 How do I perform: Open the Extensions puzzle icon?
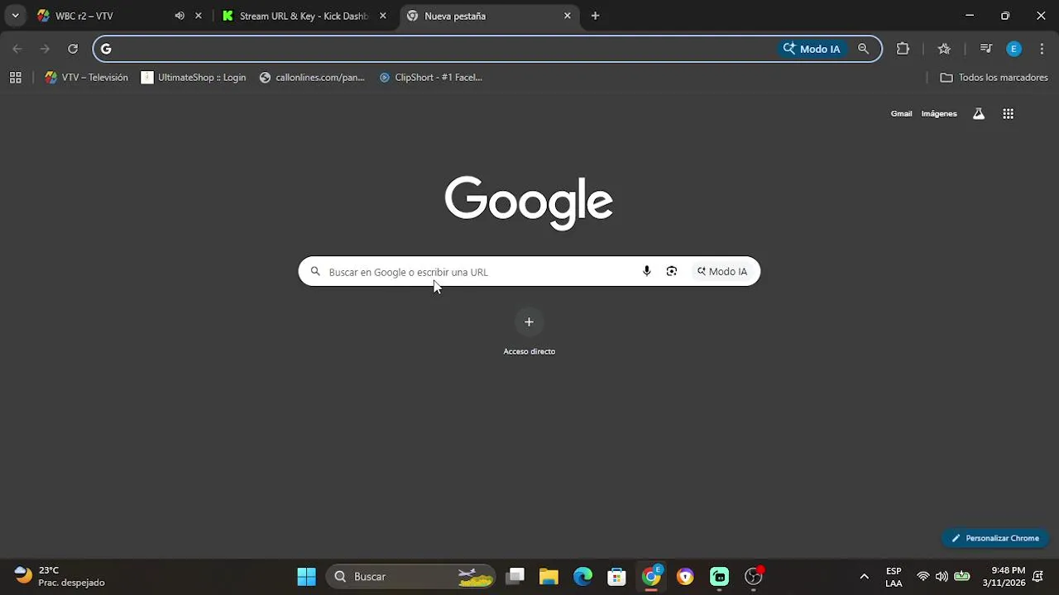click(903, 49)
